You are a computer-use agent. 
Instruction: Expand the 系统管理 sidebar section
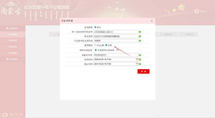(13, 59)
